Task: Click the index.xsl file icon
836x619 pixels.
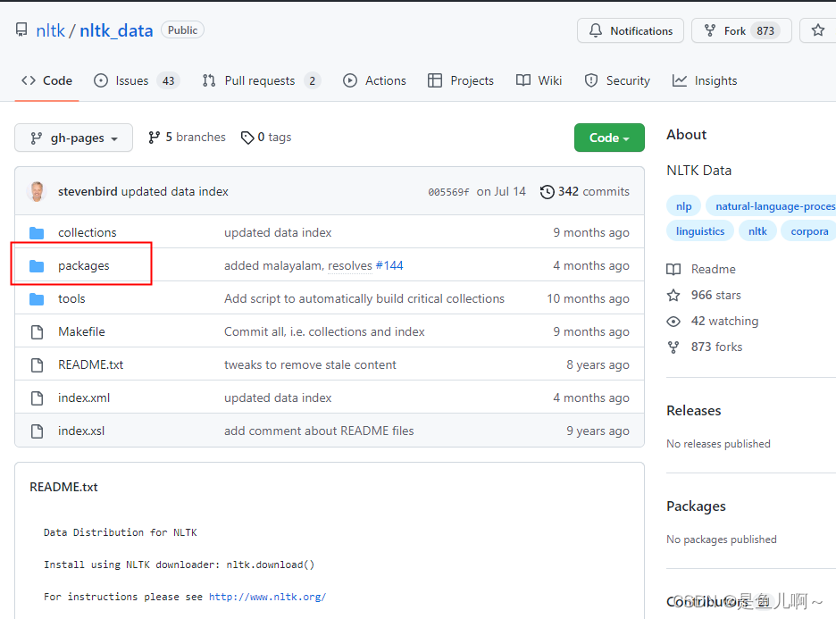Action: [37, 431]
